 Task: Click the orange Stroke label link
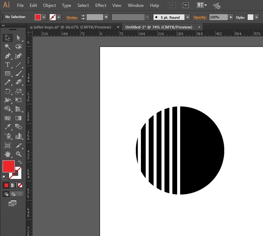point(72,17)
